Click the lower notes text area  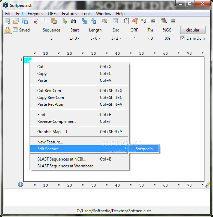tap(106, 197)
